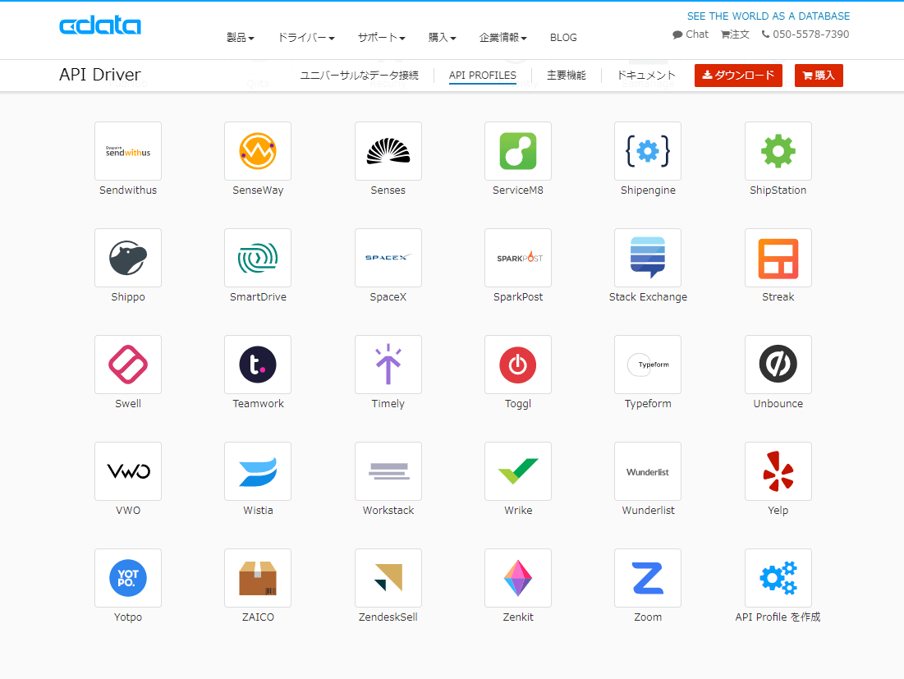Select the Zoom blue Z icon

pyautogui.click(x=648, y=577)
